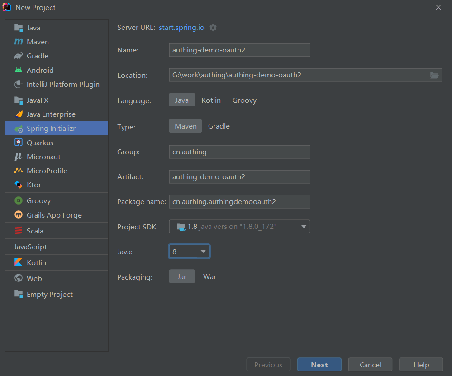Viewport: 452px width, 376px height.
Task: Open the Server URL settings gear
Action: (x=213, y=27)
